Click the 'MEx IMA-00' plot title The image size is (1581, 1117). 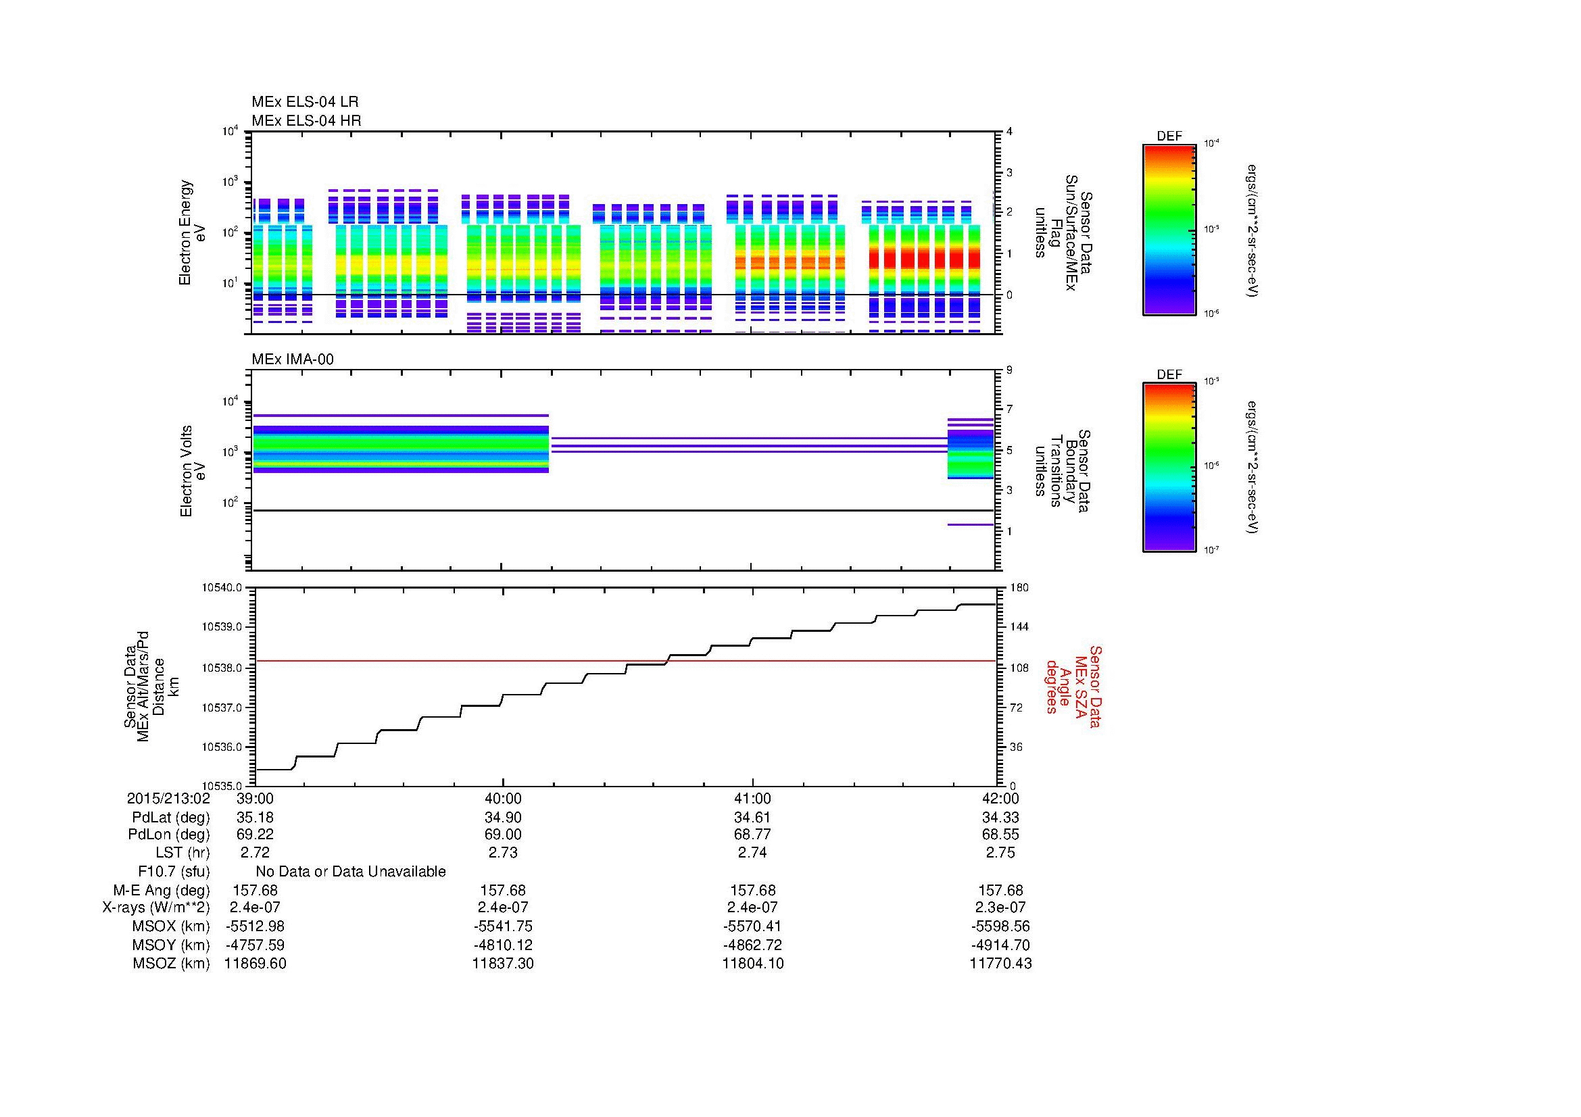click(293, 359)
